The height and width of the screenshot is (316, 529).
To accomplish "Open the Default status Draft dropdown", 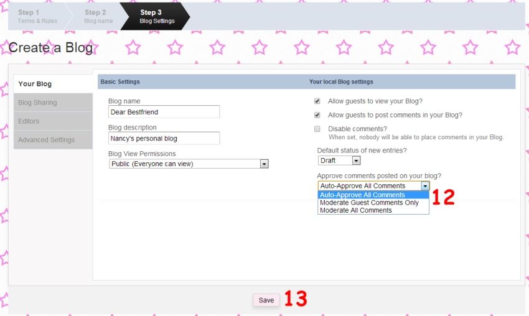I will coord(339,160).
